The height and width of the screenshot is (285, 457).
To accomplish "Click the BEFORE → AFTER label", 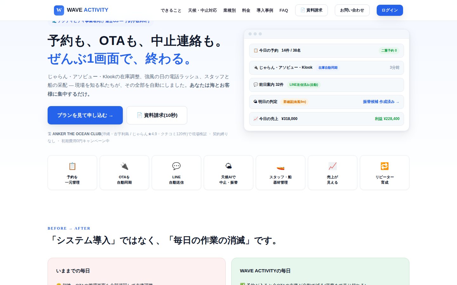I will click(69, 228).
